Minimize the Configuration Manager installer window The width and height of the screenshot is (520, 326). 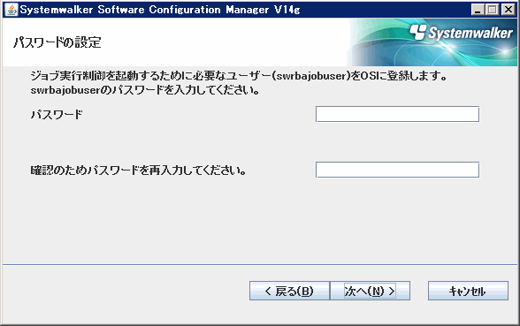478,10
